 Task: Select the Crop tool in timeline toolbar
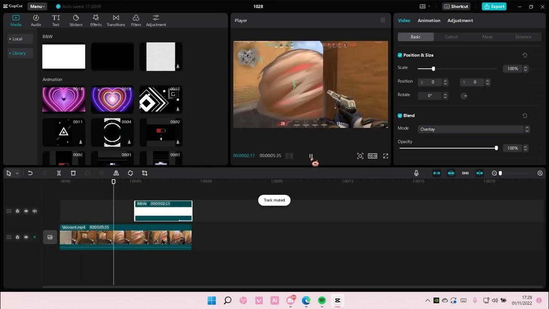tap(145, 173)
